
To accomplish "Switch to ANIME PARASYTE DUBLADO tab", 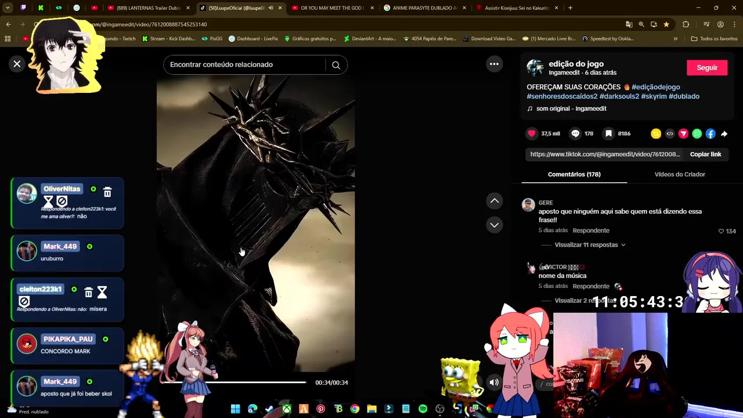I will (x=424, y=8).
